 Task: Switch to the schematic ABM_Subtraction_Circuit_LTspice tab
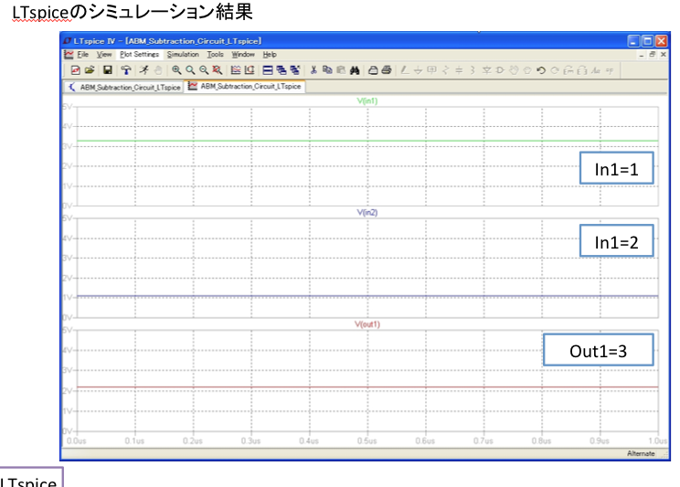pos(124,87)
